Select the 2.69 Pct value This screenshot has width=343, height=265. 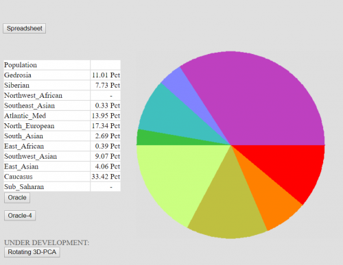click(x=108, y=136)
